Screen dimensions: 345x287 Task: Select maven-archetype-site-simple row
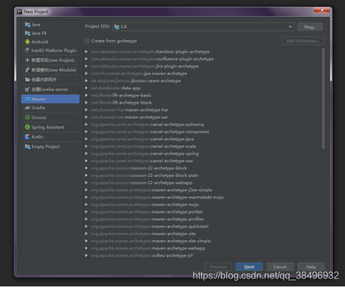pyautogui.click(x=202, y=241)
